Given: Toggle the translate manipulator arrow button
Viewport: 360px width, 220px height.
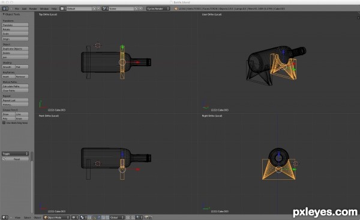Looking at the screenshot, I should (x=99, y=218).
